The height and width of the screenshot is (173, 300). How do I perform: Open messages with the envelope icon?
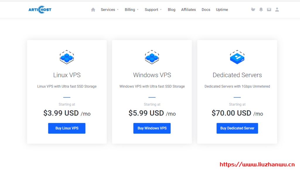coord(269,9)
